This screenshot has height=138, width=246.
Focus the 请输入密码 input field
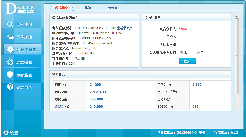click(200, 45)
